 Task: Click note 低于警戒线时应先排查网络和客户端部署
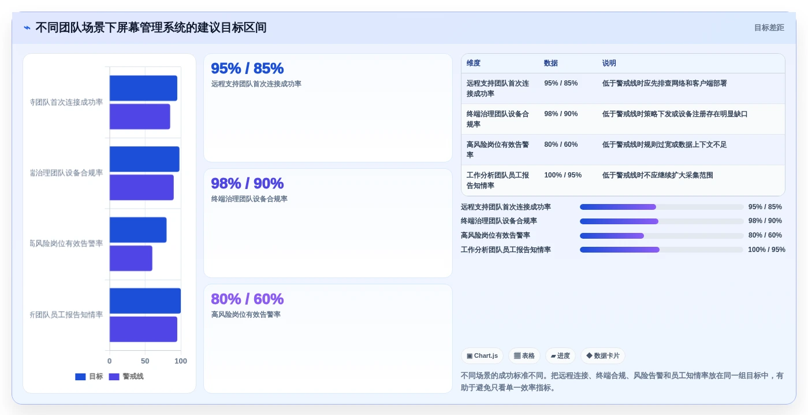pyautogui.click(x=665, y=83)
